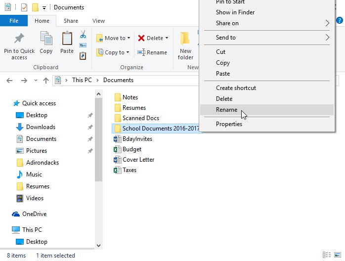The image size is (345, 261).
Task: Open the Share on submenu
Action: [x=267, y=23]
